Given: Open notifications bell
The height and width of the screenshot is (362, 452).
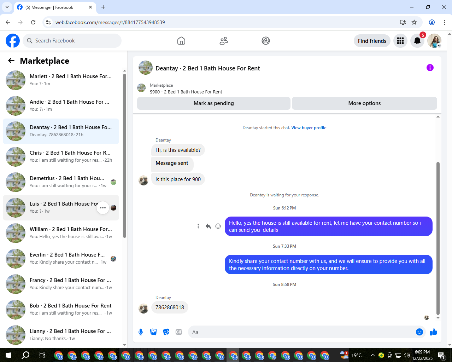Looking at the screenshot, I should click(x=417, y=41).
